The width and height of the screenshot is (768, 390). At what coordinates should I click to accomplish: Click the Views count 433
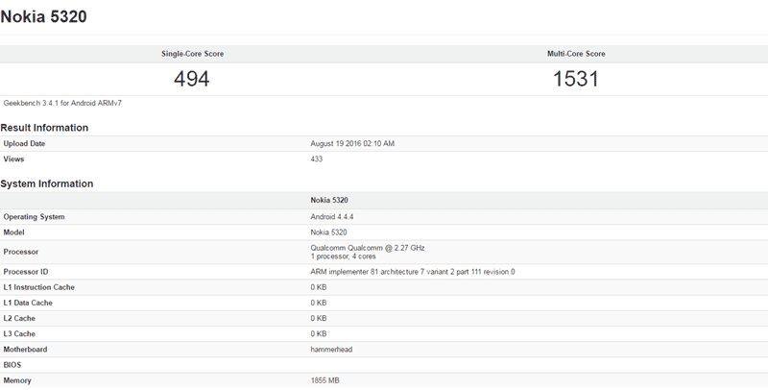[x=318, y=159]
